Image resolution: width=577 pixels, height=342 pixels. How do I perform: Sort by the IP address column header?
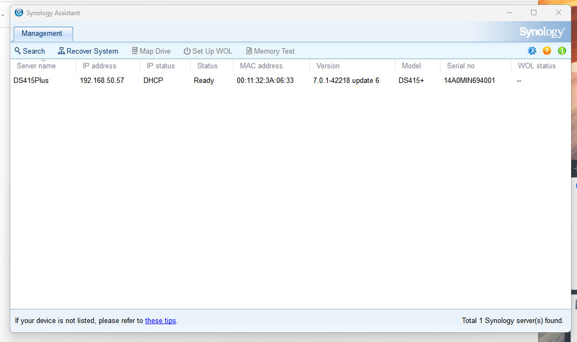[108, 66]
